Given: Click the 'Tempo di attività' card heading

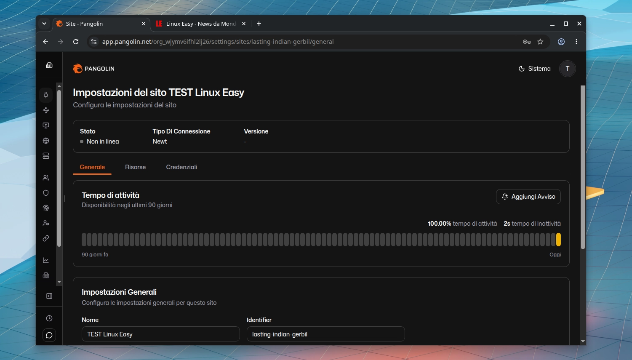Looking at the screenshot, I should 110,195.
